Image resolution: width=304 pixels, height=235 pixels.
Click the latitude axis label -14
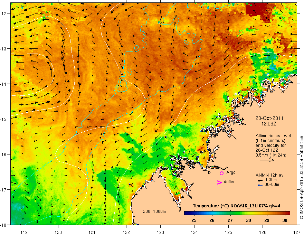(x=3, y=84)
